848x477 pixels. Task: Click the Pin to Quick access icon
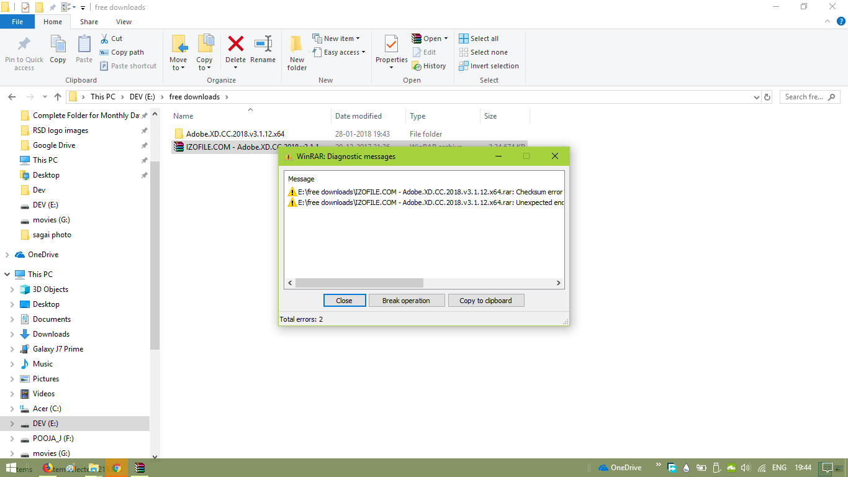[24, 44]
